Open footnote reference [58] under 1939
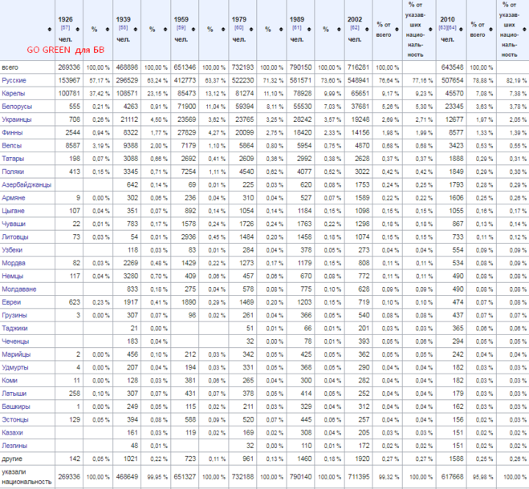This screenshot has height=489, width=529. (123, 29)
